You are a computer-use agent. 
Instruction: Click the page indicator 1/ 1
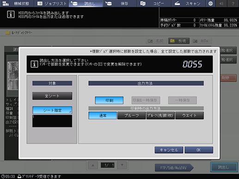click(108, 165)
